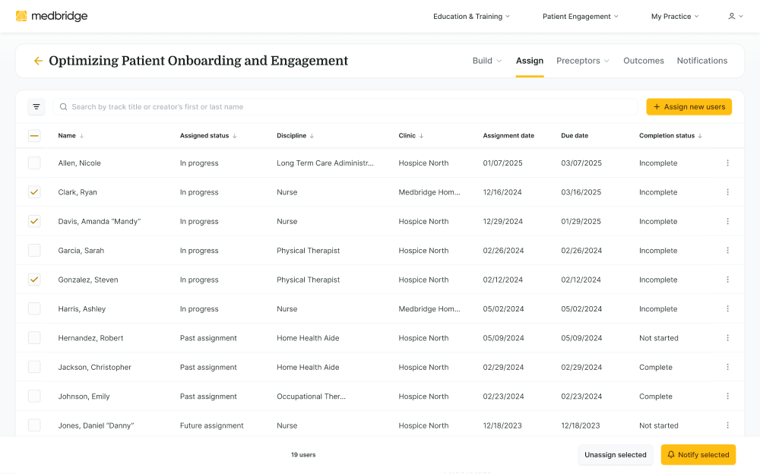This screenshot has height=474, width=760.
Task: Uncheck the box for Clark, Ryan
Action: 34,192
